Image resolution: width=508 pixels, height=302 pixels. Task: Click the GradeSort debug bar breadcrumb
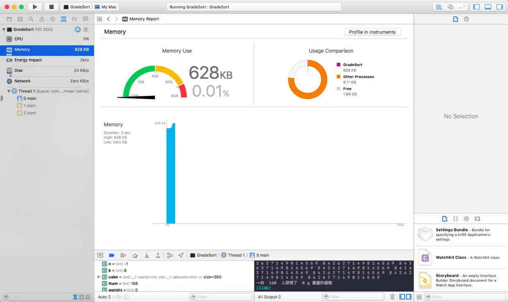pyautogui.click(x=203, y=255)
